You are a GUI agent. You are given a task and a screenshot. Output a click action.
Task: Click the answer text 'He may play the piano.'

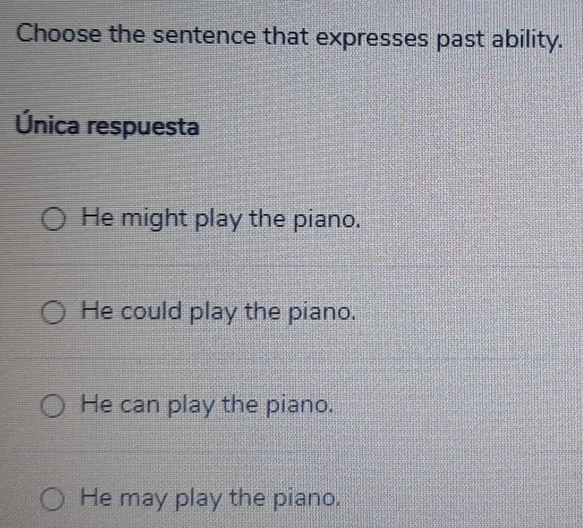(x=212, y=499)
